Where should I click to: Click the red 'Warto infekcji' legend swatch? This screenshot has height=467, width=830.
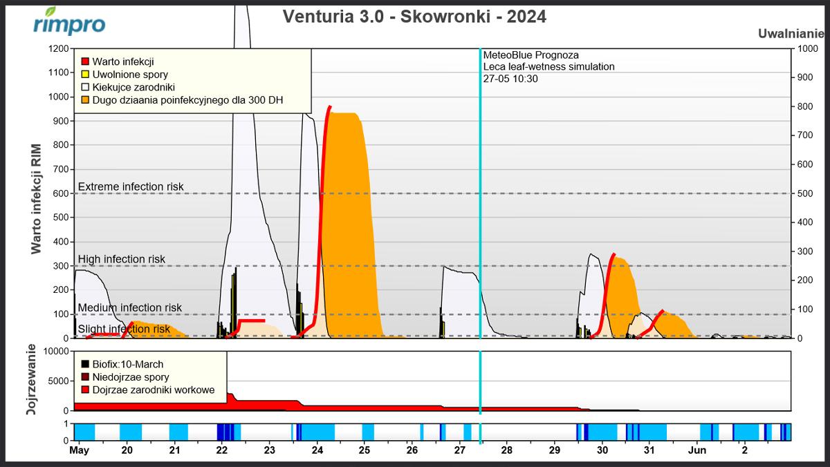click(x=85, y=61)
